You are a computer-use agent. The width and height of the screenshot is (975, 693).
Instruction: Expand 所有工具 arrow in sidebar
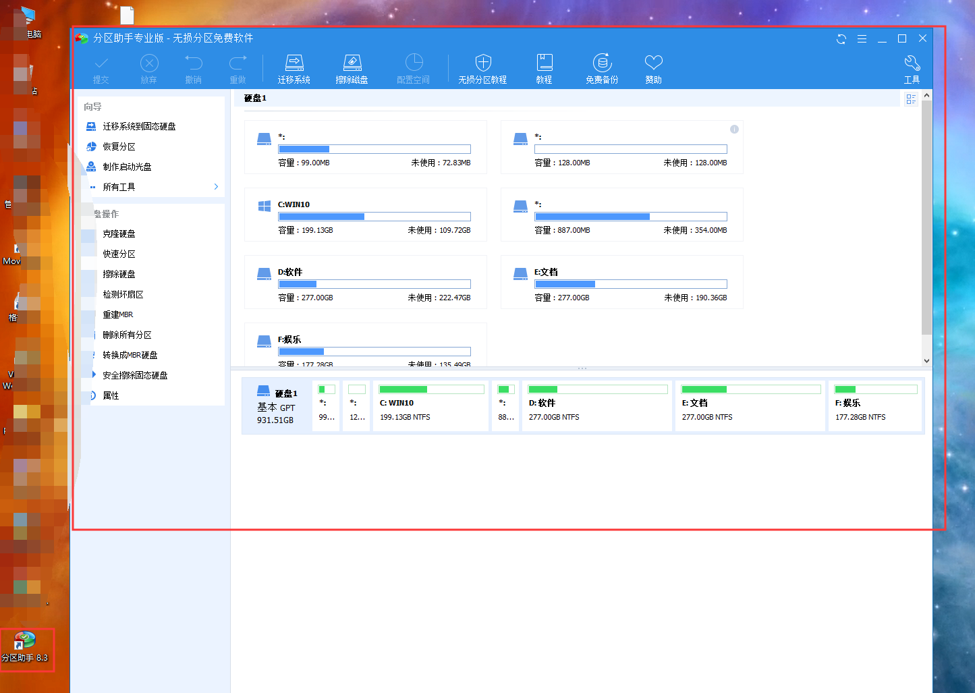216,187
